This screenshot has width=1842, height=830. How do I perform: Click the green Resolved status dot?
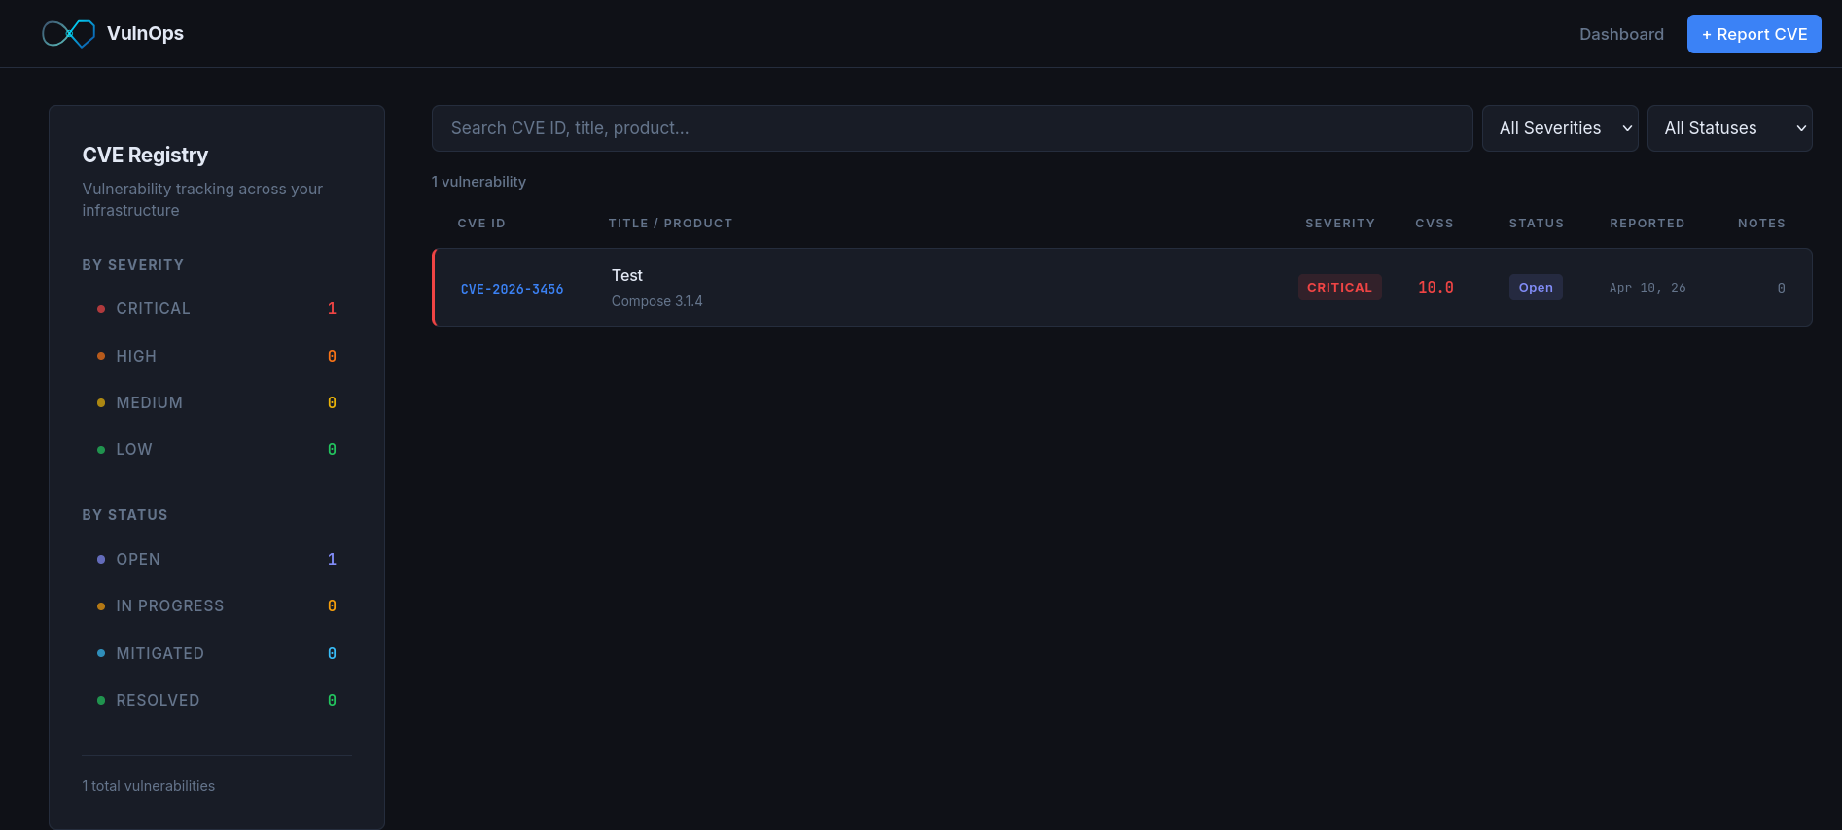tap(102, 700)
